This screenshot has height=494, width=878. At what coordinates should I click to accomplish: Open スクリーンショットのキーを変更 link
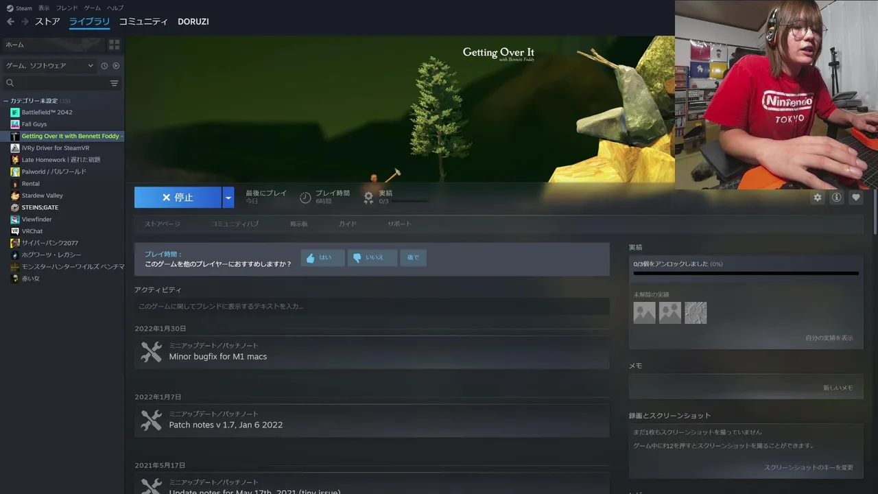point(809,467)
